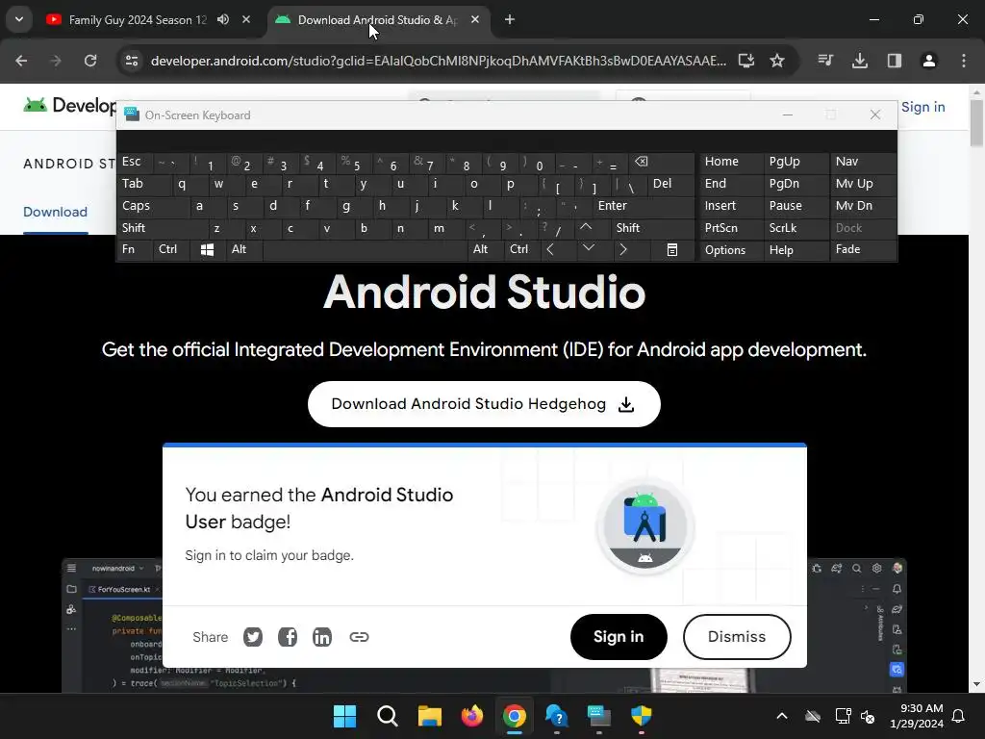This screenshot has height=739, width=985.
Task: Click the taskbar clock showing 9:30 AM
Action: tap(917, 716)
